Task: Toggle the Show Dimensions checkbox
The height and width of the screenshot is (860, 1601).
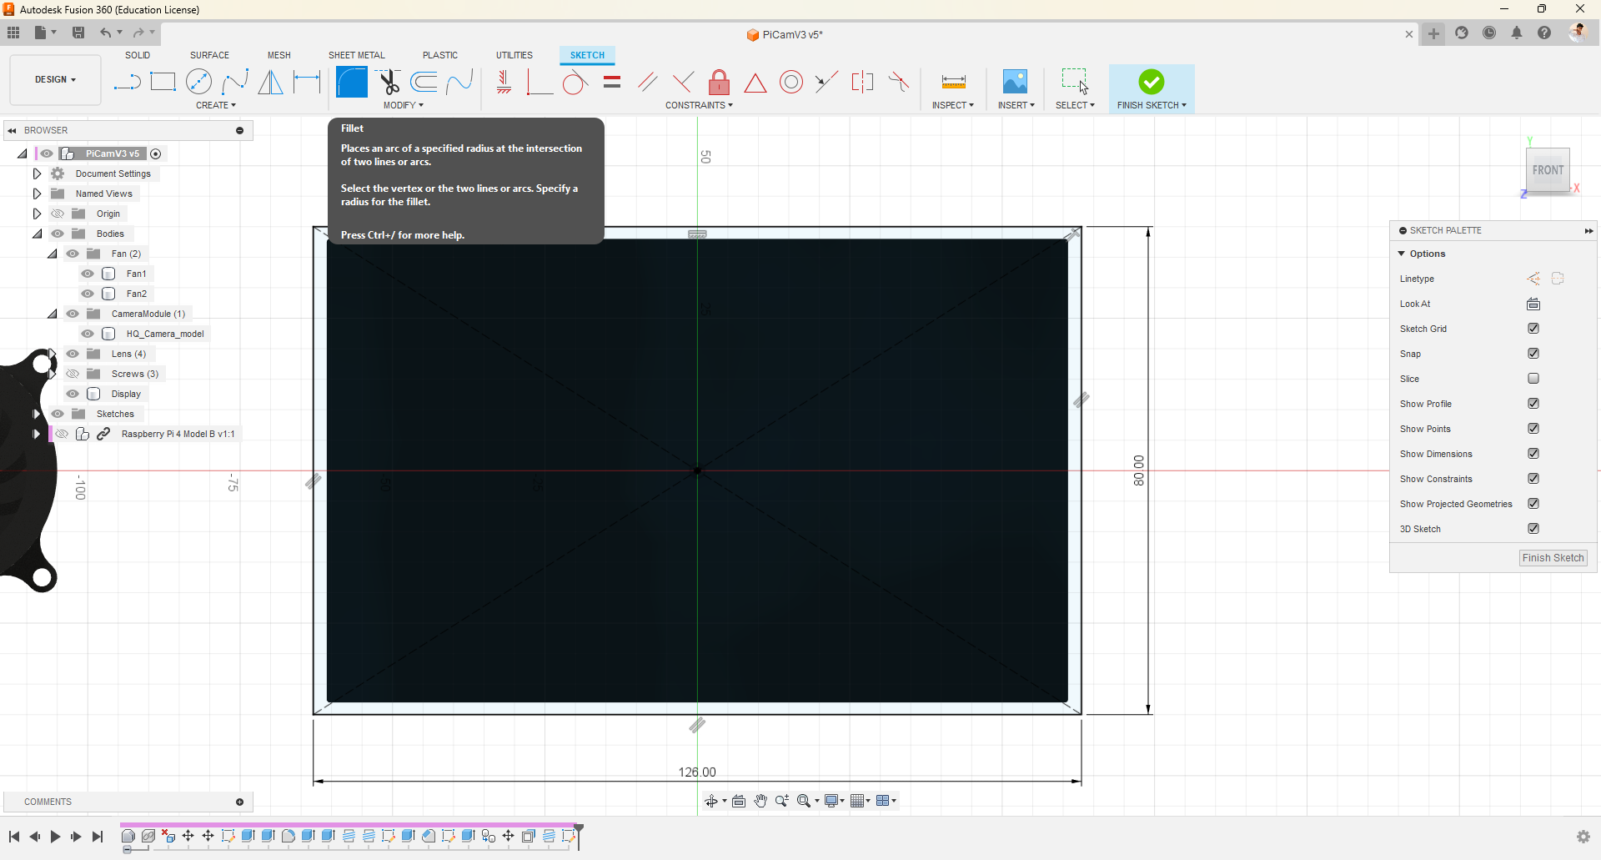Action: (1533, 454)
